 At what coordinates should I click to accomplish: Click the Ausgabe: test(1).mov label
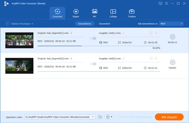110,33
